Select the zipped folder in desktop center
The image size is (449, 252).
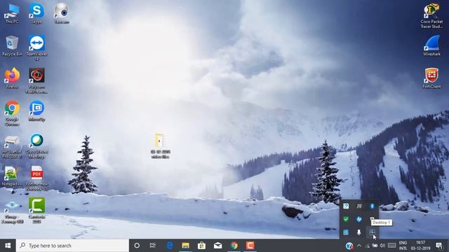click(160, 146)
